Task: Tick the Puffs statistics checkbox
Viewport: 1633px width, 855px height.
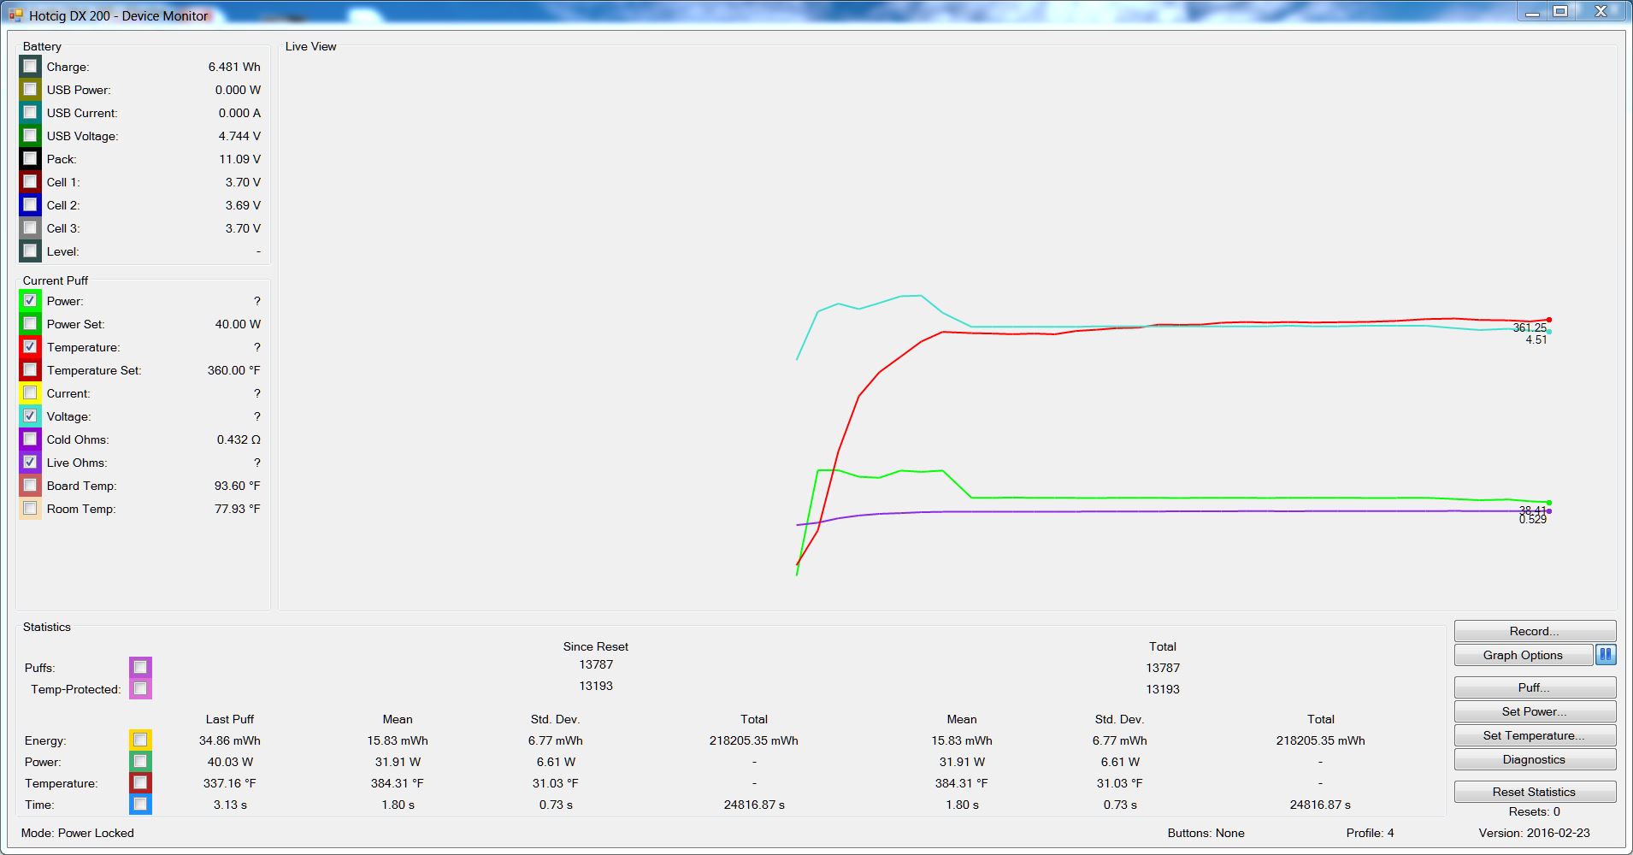Action: pyautogui.click(x=140, y=667)
